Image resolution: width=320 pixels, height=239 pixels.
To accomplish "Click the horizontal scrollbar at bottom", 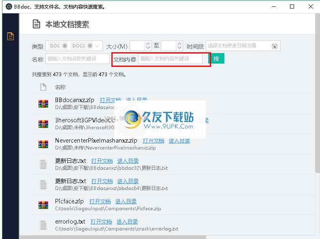I will (113, 237).
